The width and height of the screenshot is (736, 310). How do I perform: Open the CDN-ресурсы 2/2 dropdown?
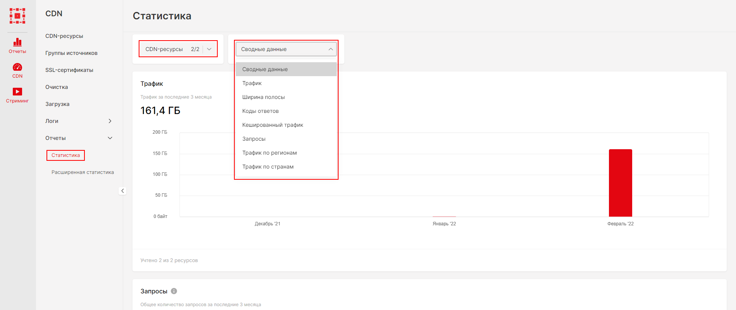(178, 49)
